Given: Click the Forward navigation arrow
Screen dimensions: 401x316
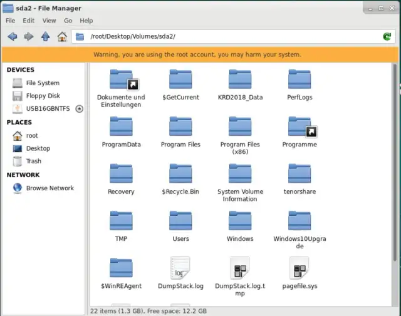Looking at the screenshot, I should (x=29, y=37).
